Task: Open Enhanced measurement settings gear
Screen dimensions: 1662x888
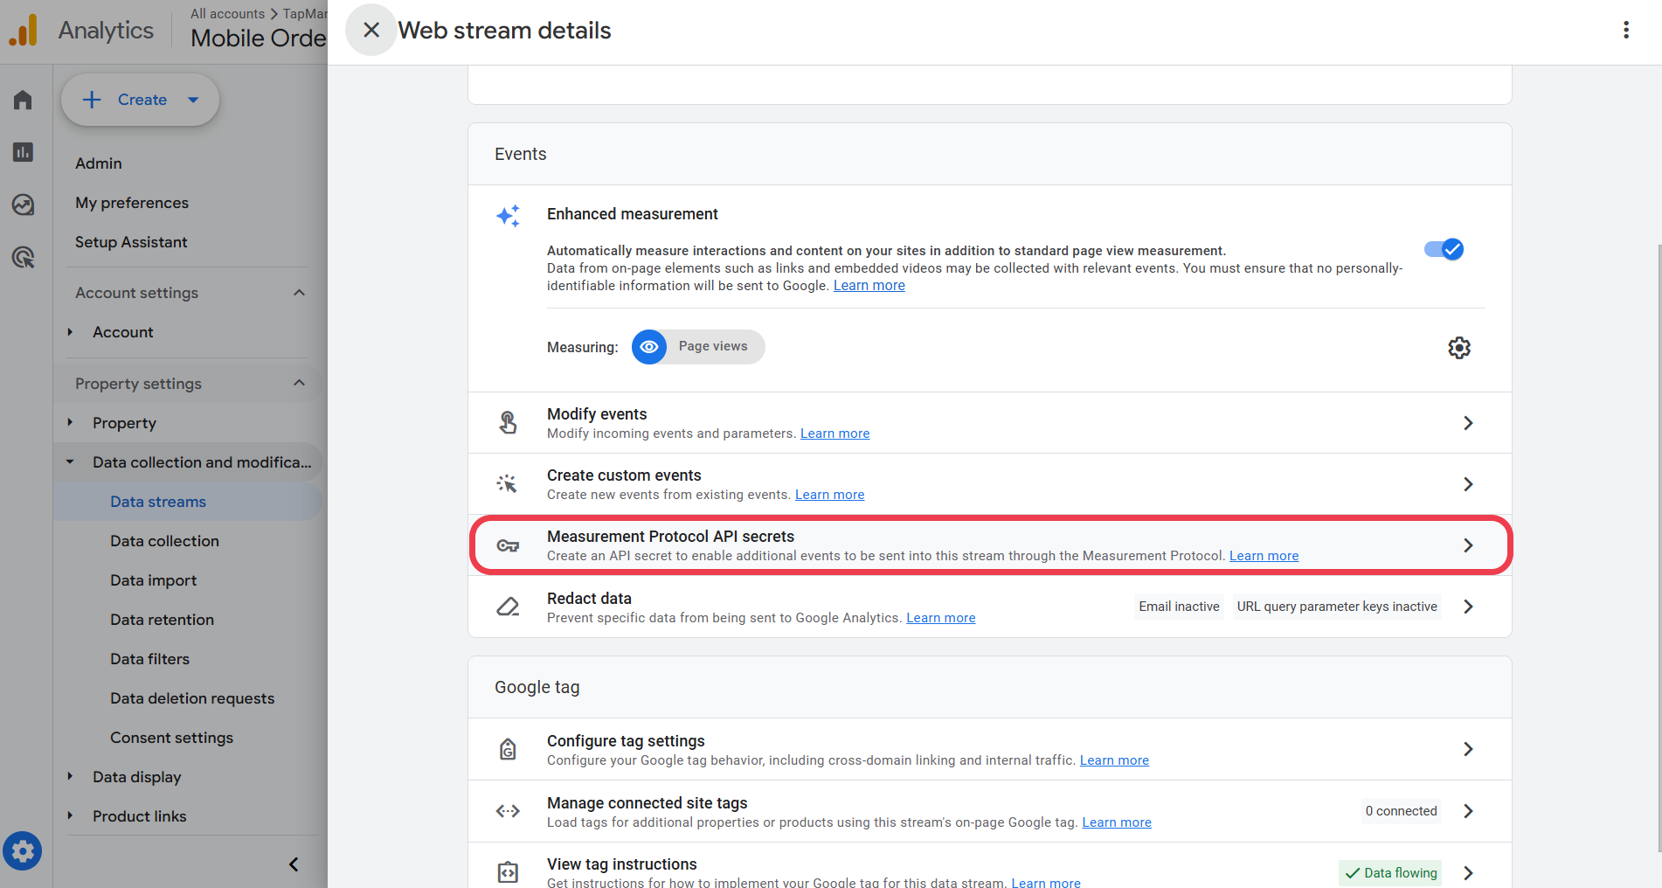Action: pos(1459,348)
